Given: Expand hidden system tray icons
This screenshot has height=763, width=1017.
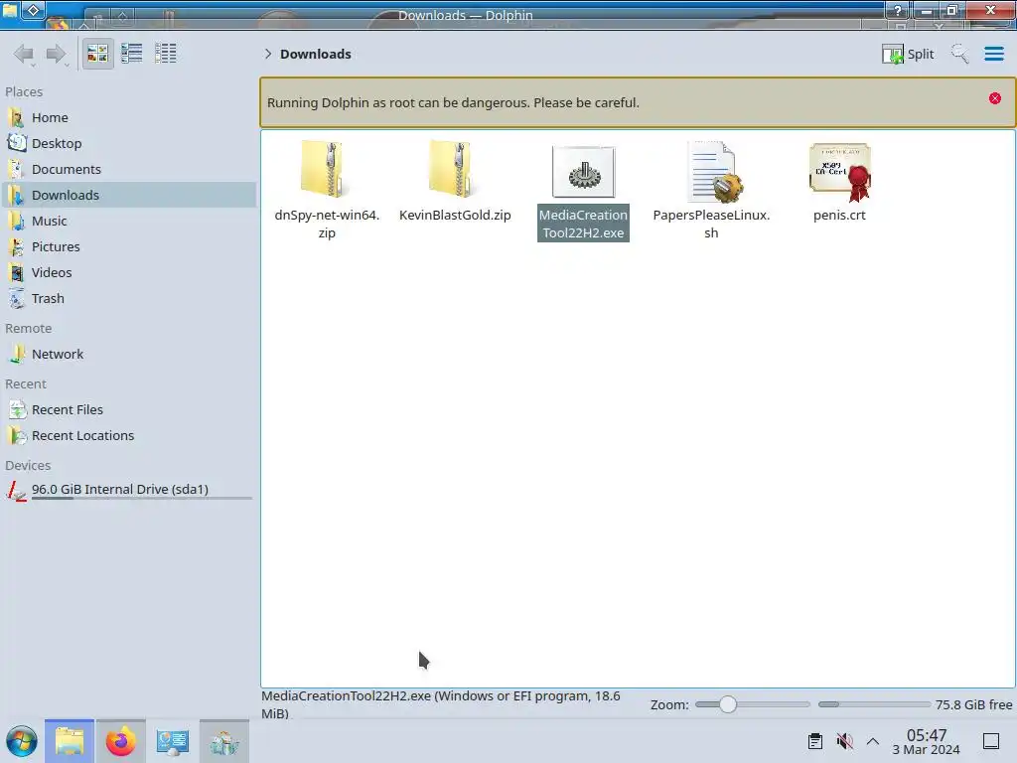Looking at the screenshot, I should point(873,741).
